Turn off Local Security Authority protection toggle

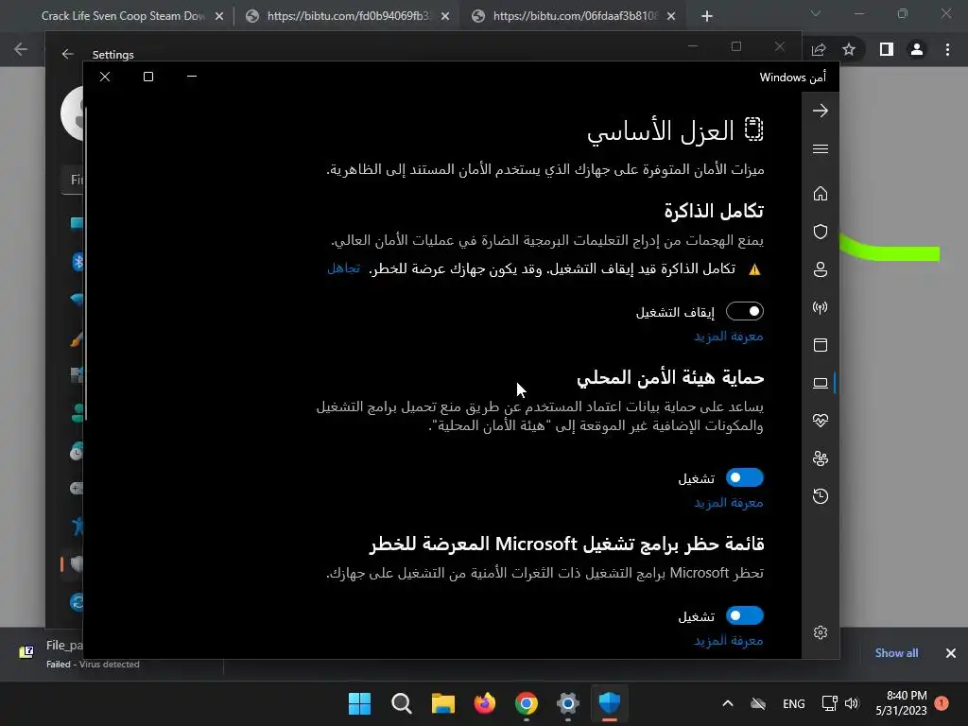(x=745, y=477)
